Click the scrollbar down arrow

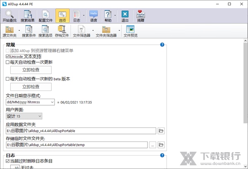coord(245,166)
